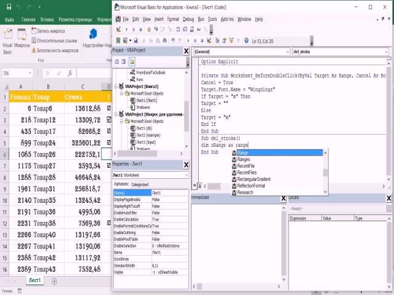Viewport: 394px width, 295px height.
Task: Toggle the checkbox in cell D2
Action: 109,108
